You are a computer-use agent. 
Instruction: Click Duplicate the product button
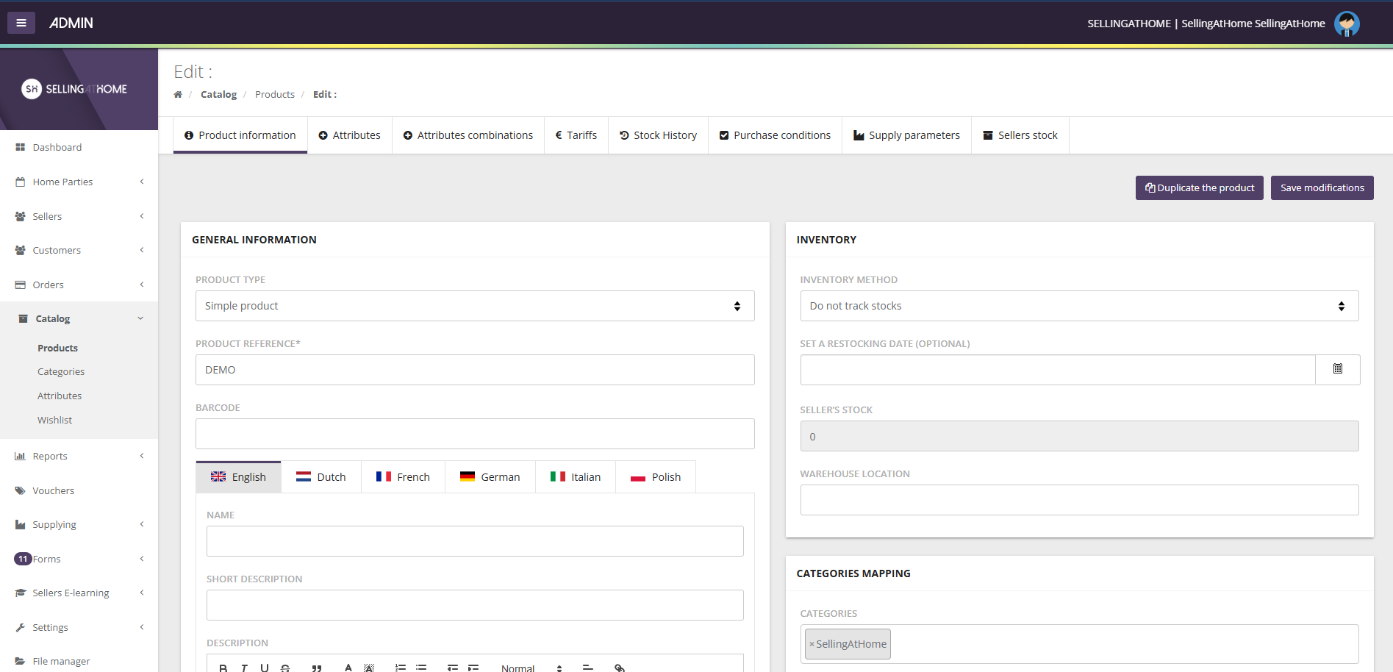click(x=1199, y=188)
